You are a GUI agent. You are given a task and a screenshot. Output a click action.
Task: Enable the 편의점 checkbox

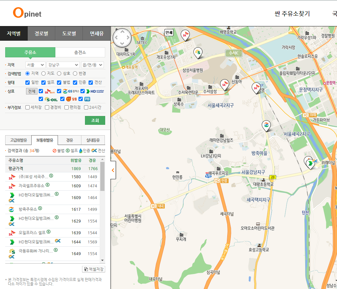(x=66, y=107)
